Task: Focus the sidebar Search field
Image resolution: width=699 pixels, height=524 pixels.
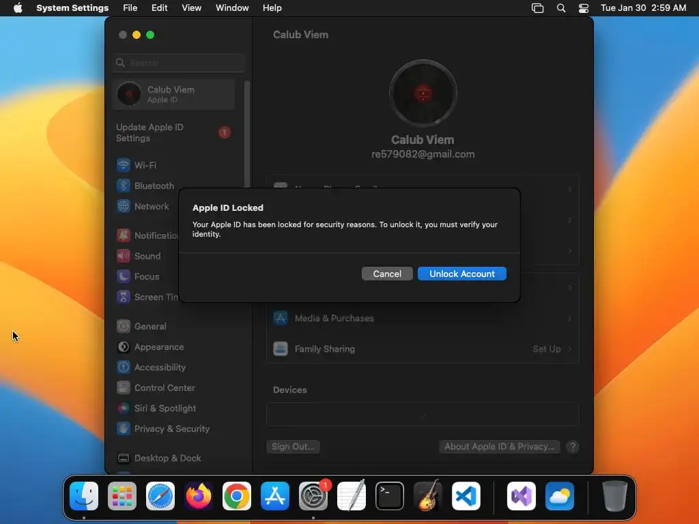Action: pos(179,63)
